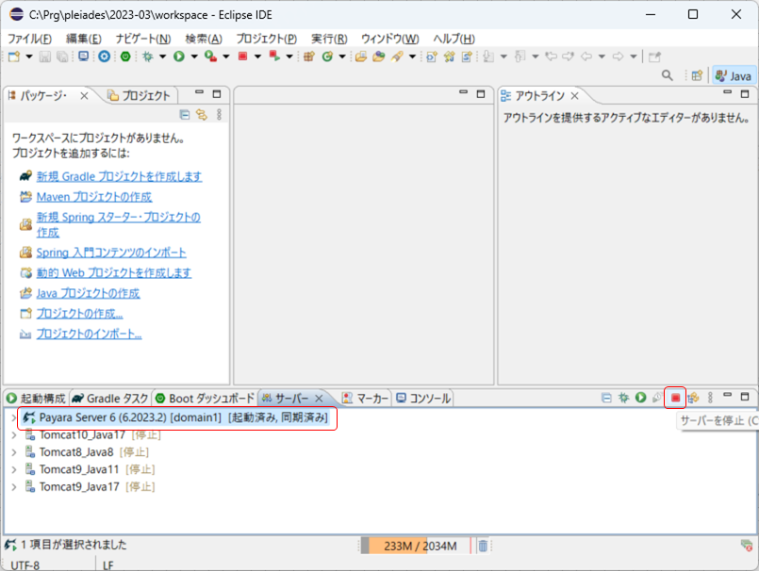Open the ヘルプ(H) menu
759x571 pixels.
pos(454,39)
